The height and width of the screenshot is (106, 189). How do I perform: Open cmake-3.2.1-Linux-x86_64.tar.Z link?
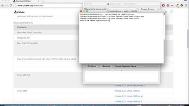point(130,86)
